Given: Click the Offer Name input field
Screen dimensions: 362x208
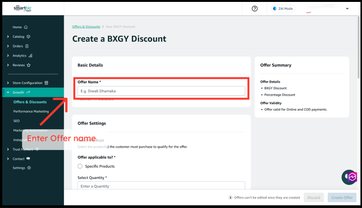Looking at the screenshot, I should (x=161, y=91).
